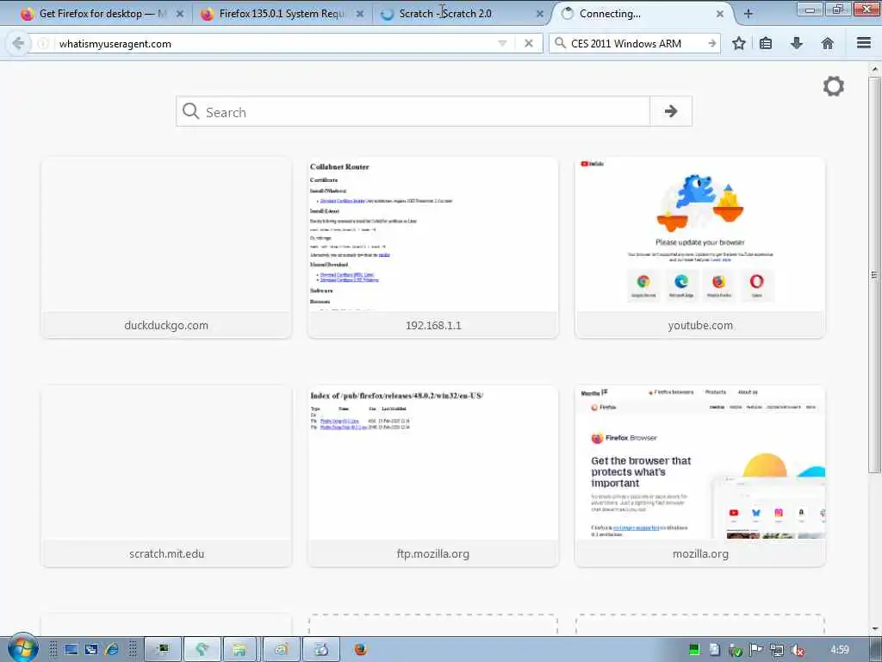Image resolution: width=882 pixels, height=662 pixels.
Task: Click the youtube.com tile label
Action: 700,325
